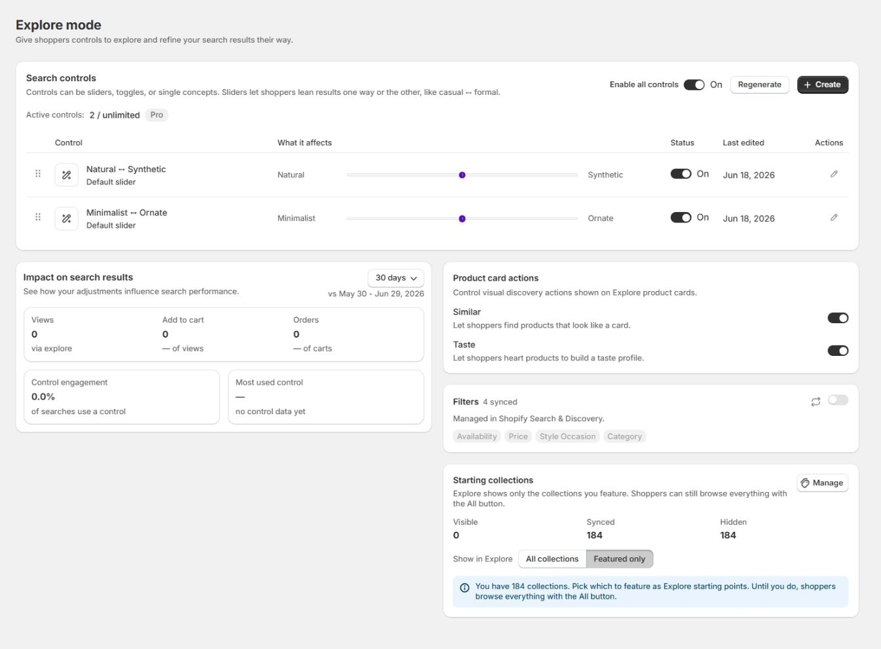Screen dimensions: 881x649
Task: Open Manage starting collections
Action: [x=822, y=483]
